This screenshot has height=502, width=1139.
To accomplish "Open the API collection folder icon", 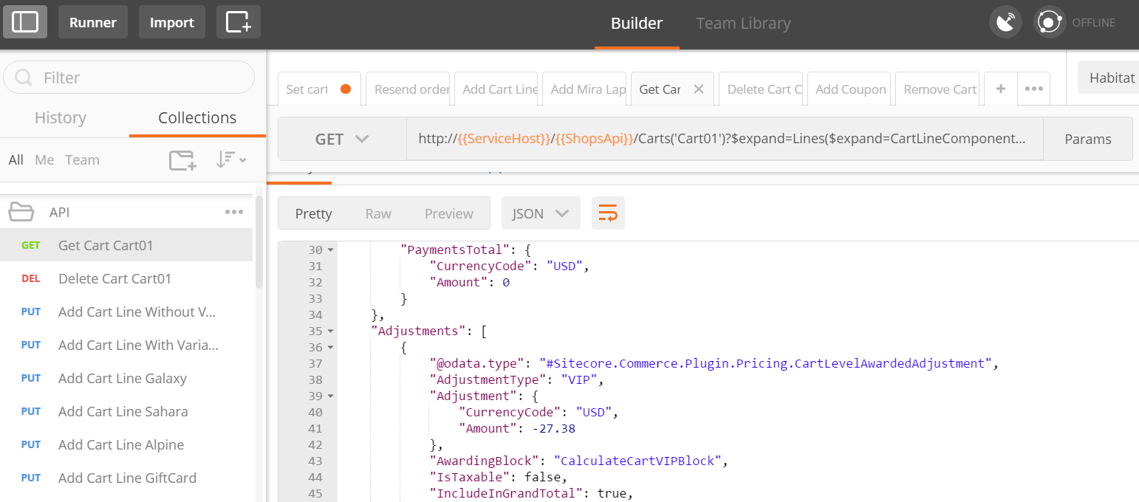I will [x=21, y=213].
